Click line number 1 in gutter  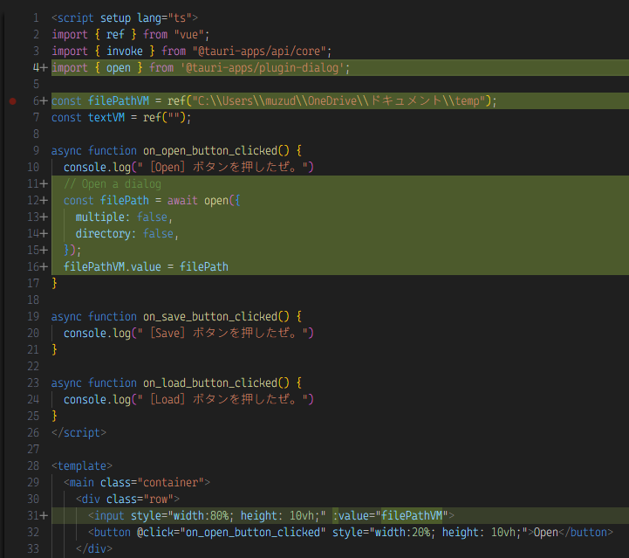(36, 18)
